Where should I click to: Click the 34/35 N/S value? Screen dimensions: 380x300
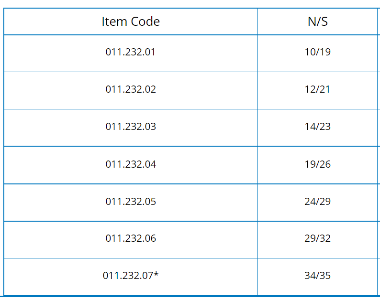(317, 276)
